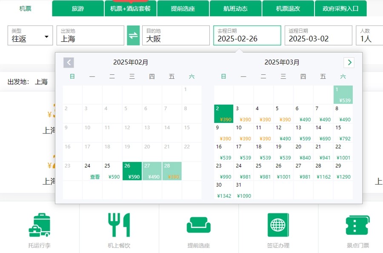Swap departure and destination cities
383x253 pixels.
pos(133,35)
